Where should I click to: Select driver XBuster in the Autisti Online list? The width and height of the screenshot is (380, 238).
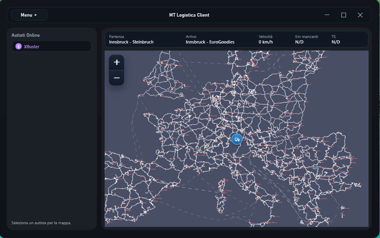[51, 46]
